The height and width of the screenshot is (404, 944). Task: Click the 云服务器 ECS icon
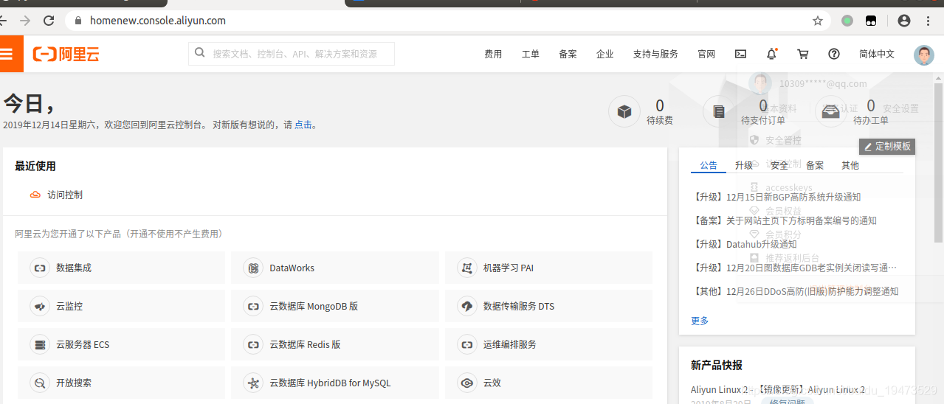[x=39, y=344]
